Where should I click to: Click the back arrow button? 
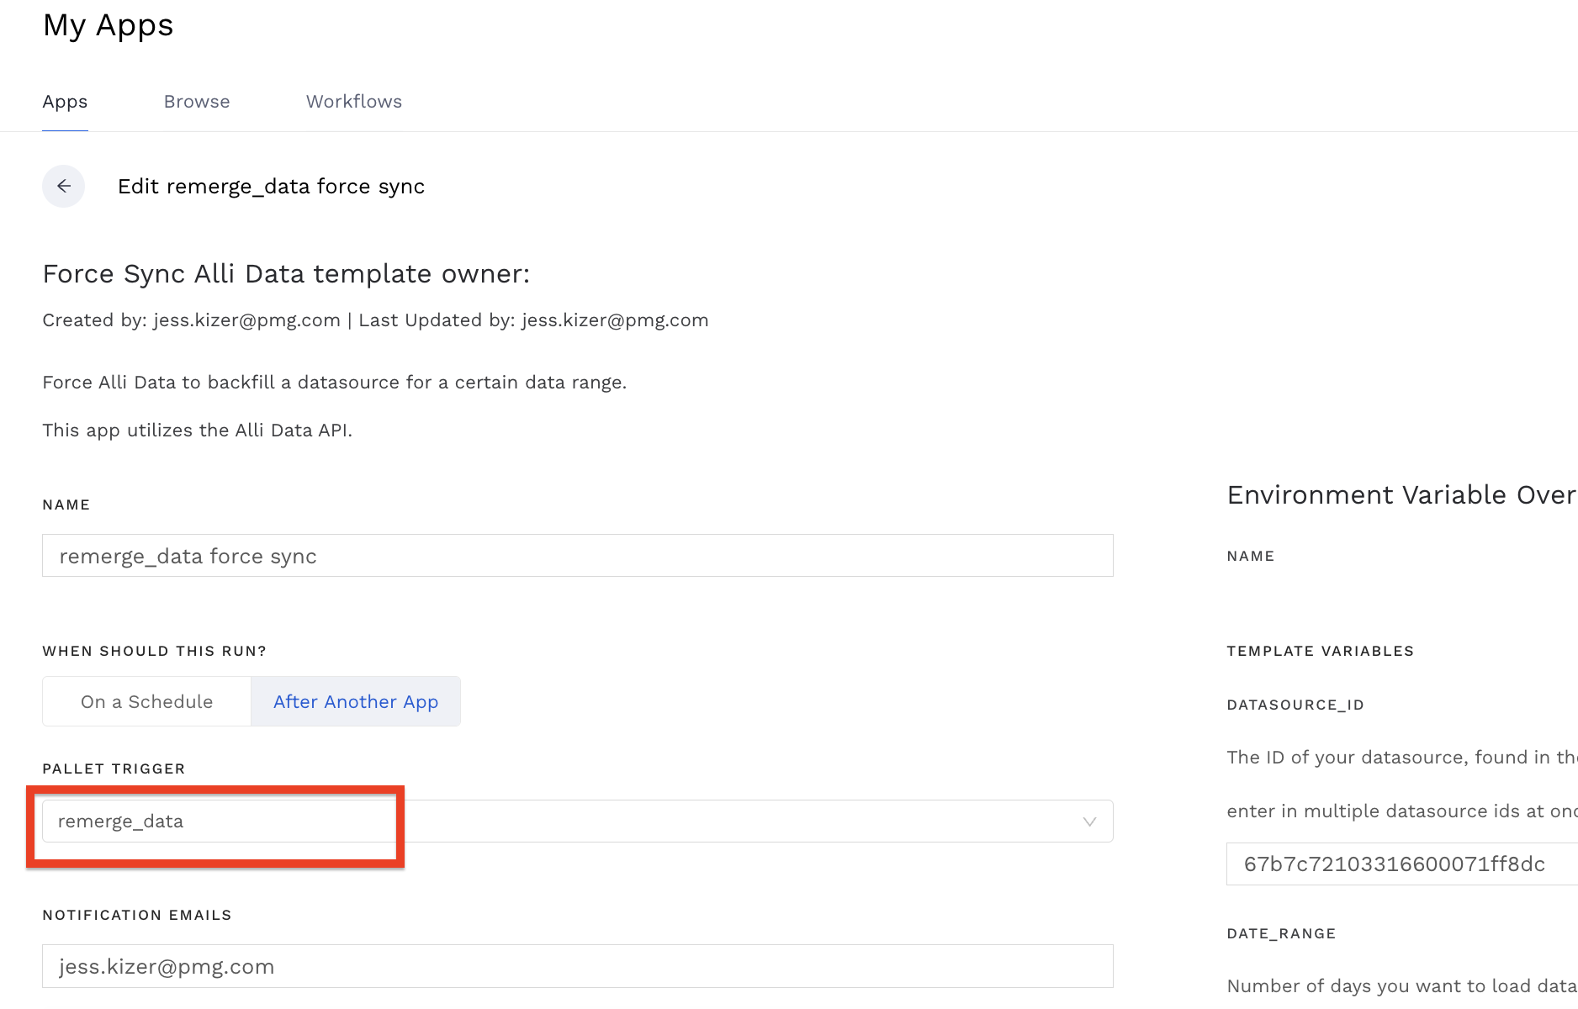point(64,186)
